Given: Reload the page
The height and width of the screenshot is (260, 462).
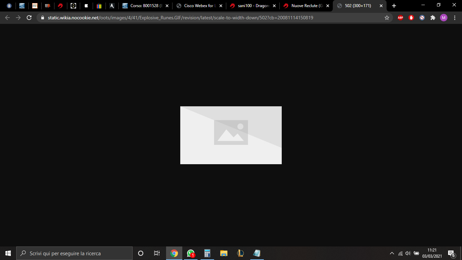Looking at the screenshot, I should click(x=29, y=18).
